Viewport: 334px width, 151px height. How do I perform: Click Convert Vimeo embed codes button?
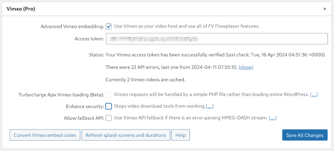[x=45, y=135]
